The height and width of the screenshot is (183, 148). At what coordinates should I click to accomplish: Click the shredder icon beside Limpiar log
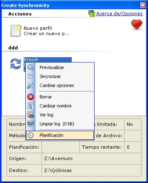tap(30, 124)
